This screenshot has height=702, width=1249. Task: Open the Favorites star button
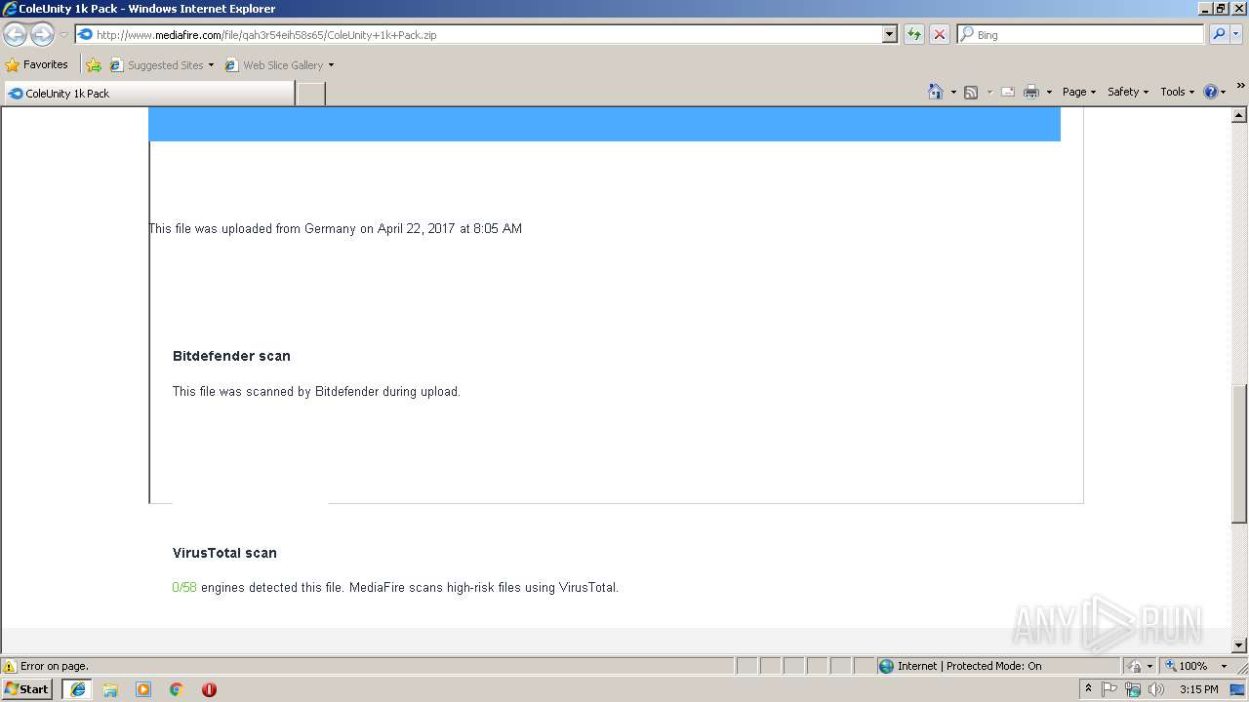(37, 65)
